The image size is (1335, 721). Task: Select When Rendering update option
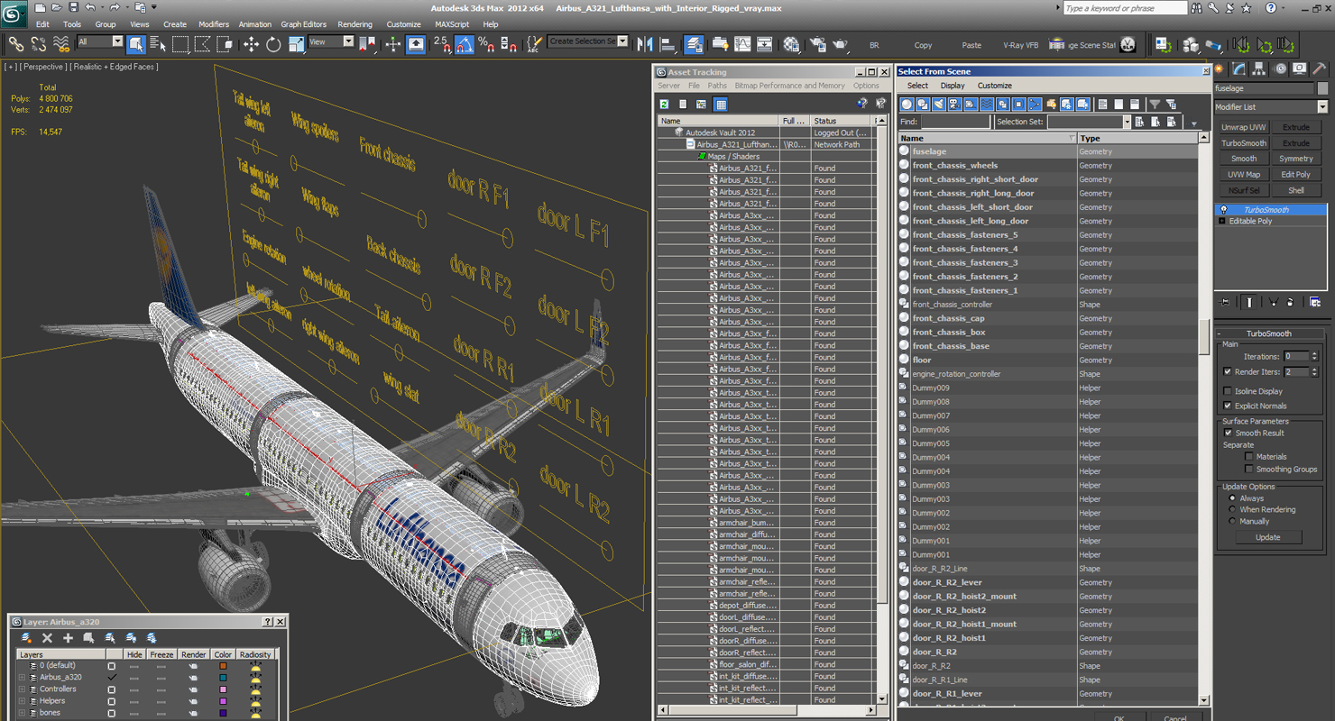coord(1232,509)
